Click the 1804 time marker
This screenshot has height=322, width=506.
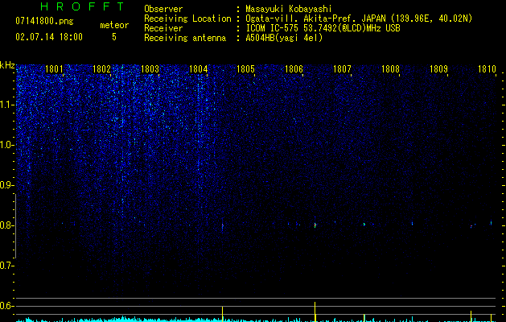click(x=198, y=69)
